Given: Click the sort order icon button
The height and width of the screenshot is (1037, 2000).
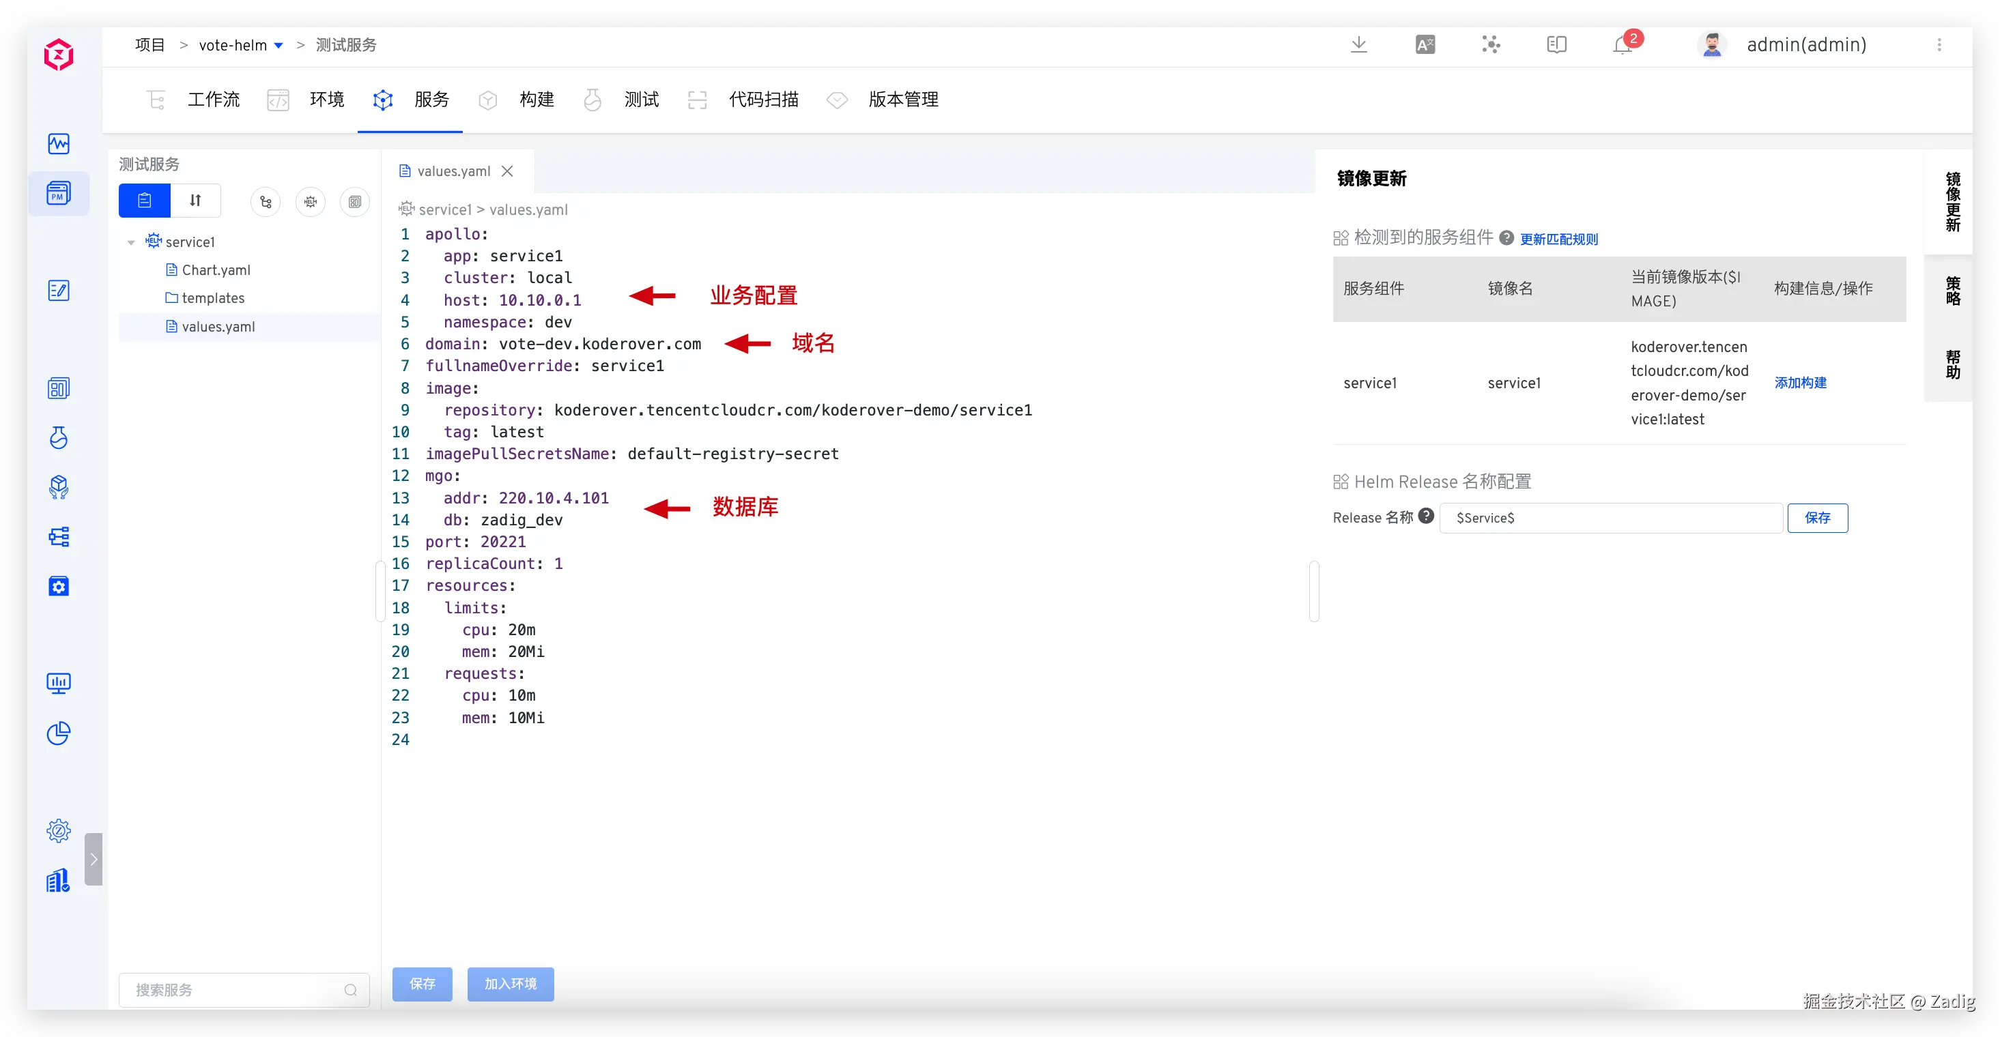Looking at the screenshot, I should coord(196,201).
